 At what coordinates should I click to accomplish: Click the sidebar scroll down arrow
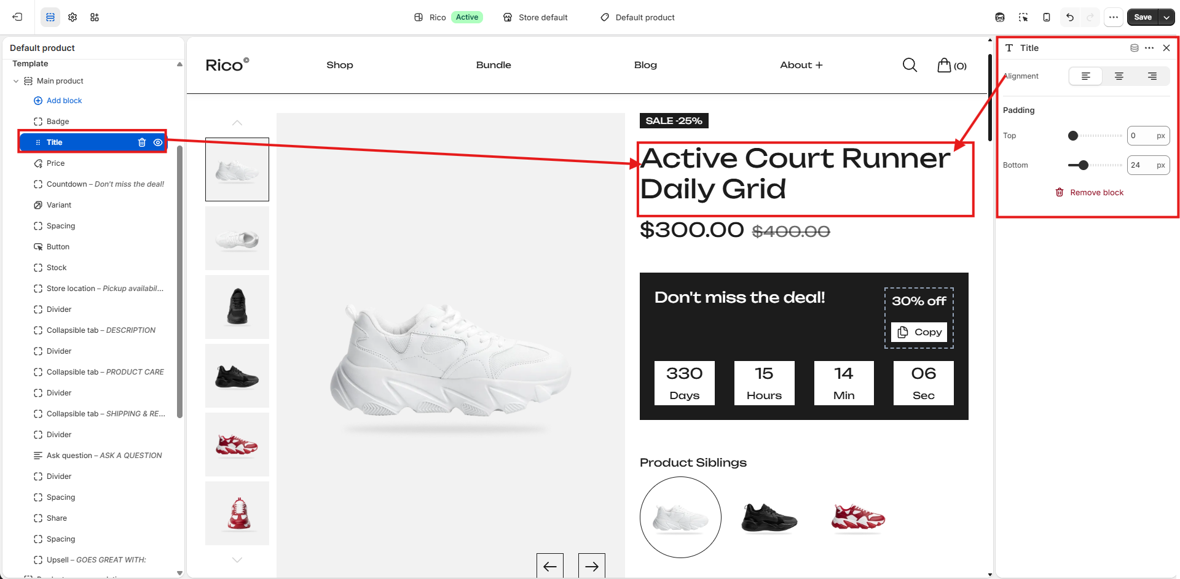[x=179, y=573]
